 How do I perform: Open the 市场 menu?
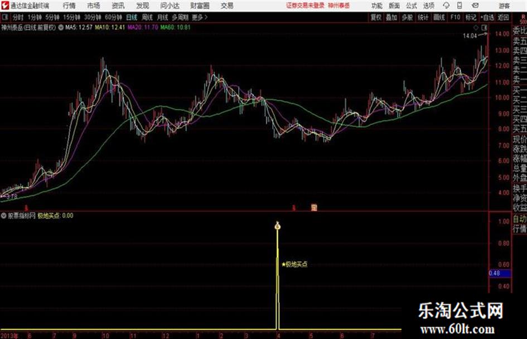[94, 6]
